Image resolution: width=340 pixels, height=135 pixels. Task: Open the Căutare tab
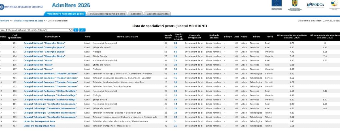[x=136, y=14]
